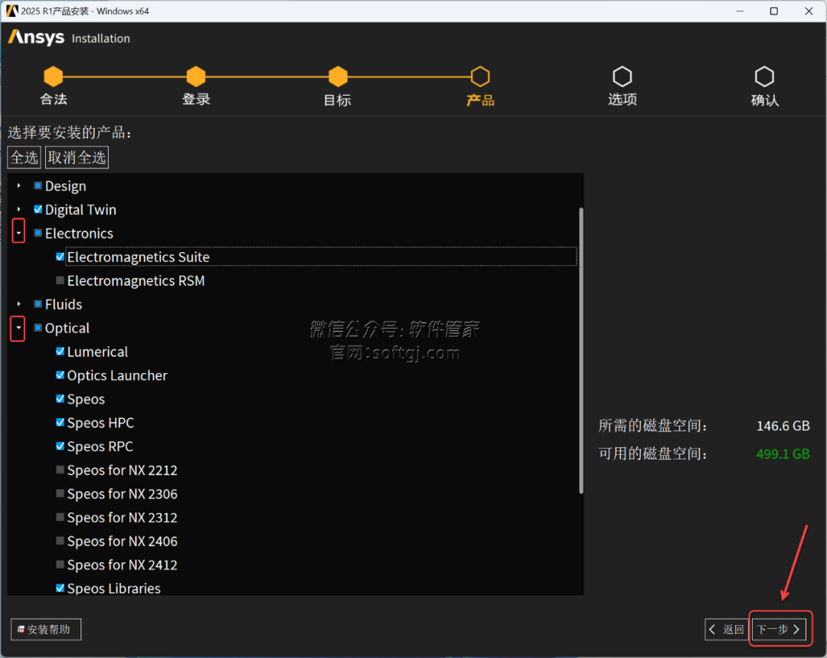The image size is (827, 658).
Task: Click the 全选 button
Action: click(25, 157)
